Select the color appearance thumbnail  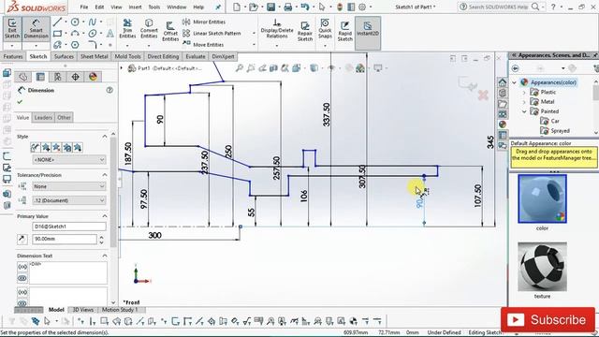click(x=542, y=199)
